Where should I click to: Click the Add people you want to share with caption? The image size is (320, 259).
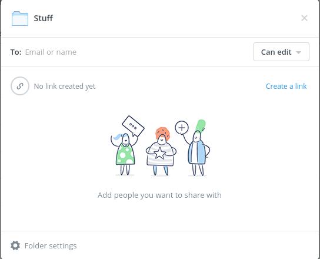coord(159,195)
